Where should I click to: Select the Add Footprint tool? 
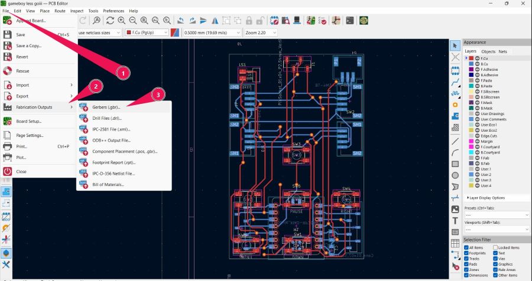(x=455, y=70)
